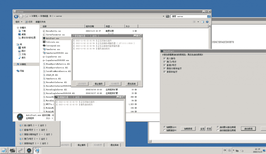Toggle the preview pane icon in Explorer toolbar
This screenshot has width=266, height=154.
203,22
